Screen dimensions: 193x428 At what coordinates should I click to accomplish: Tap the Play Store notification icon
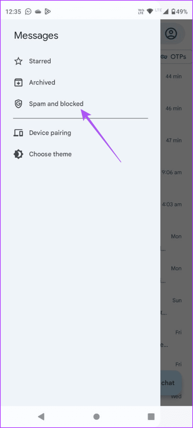(47, 11)
